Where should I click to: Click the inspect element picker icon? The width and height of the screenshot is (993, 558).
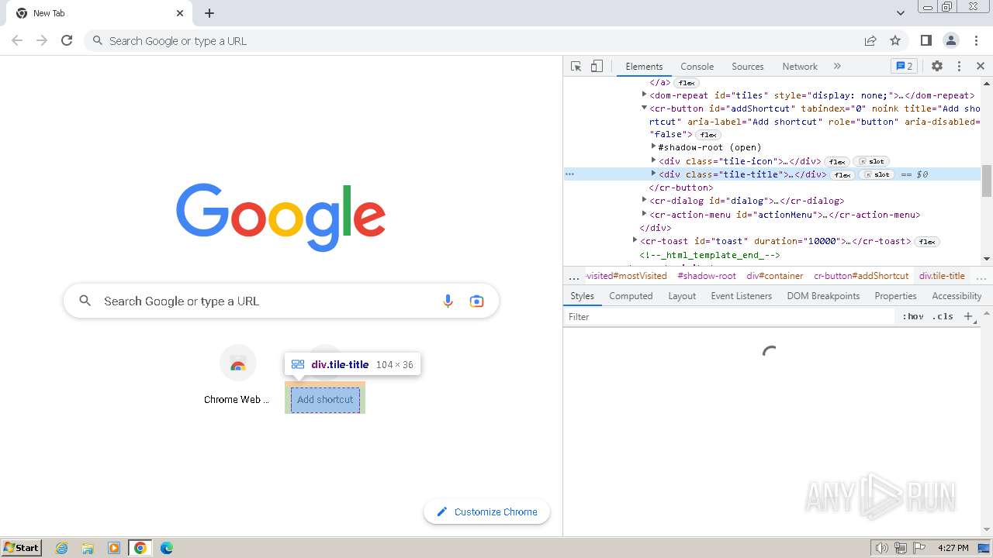pos(576,67)
